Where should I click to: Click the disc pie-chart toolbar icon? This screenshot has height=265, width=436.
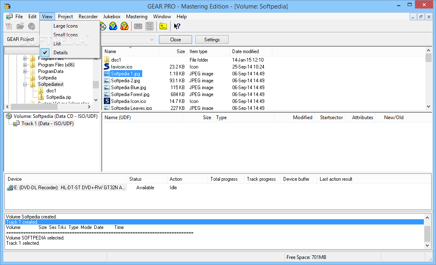[x=32, y=26]
